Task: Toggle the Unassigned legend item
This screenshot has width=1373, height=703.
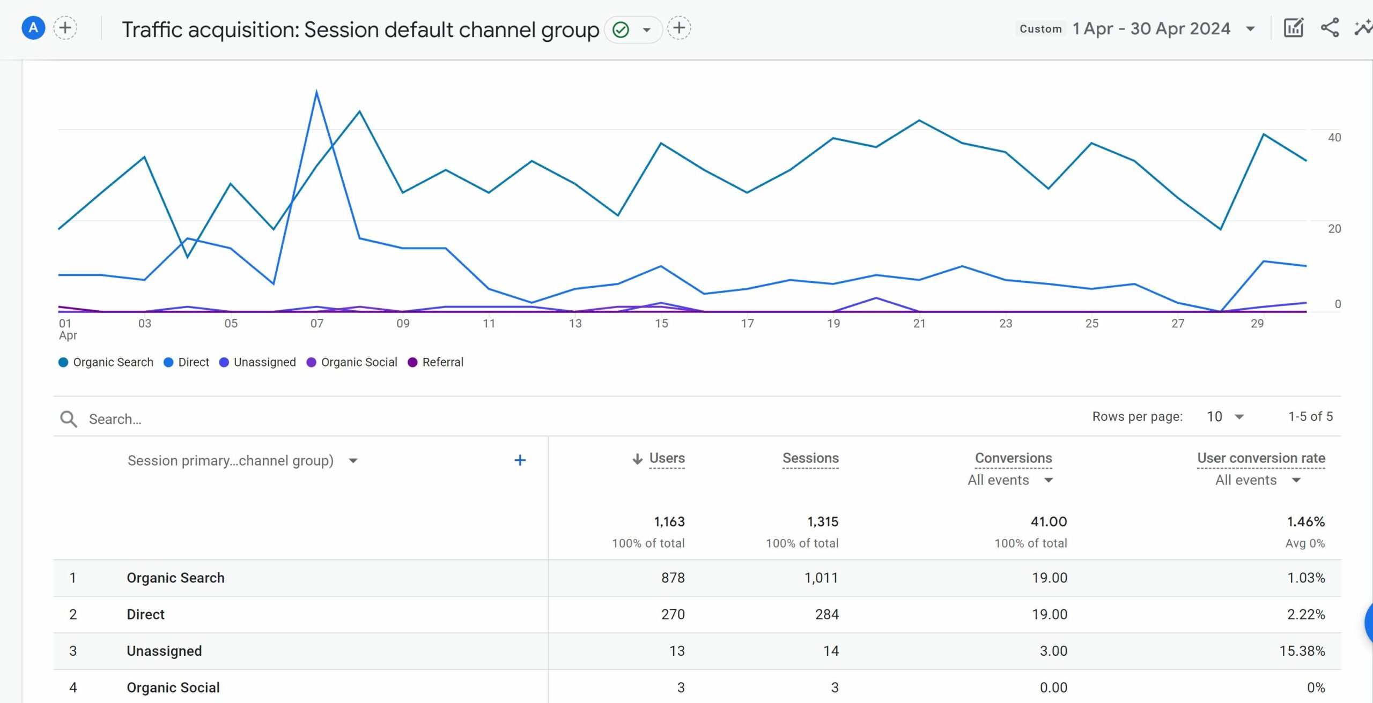Action: coord(257,362)
